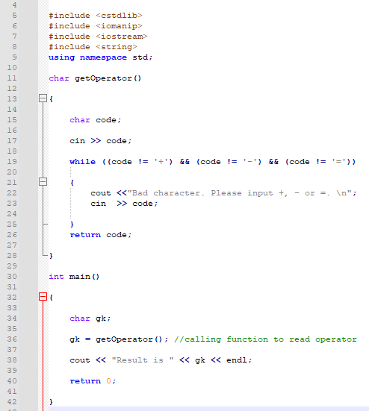Image resolution: width=369 pixels, height=411 pixels.
Task: Click the '#include <string>' line
Action: click(x=93, y=47)
